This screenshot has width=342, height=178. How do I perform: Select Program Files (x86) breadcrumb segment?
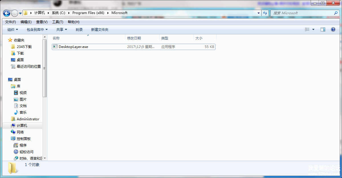point(88,13)
